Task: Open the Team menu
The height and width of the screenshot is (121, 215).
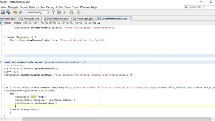Action: 68,7
